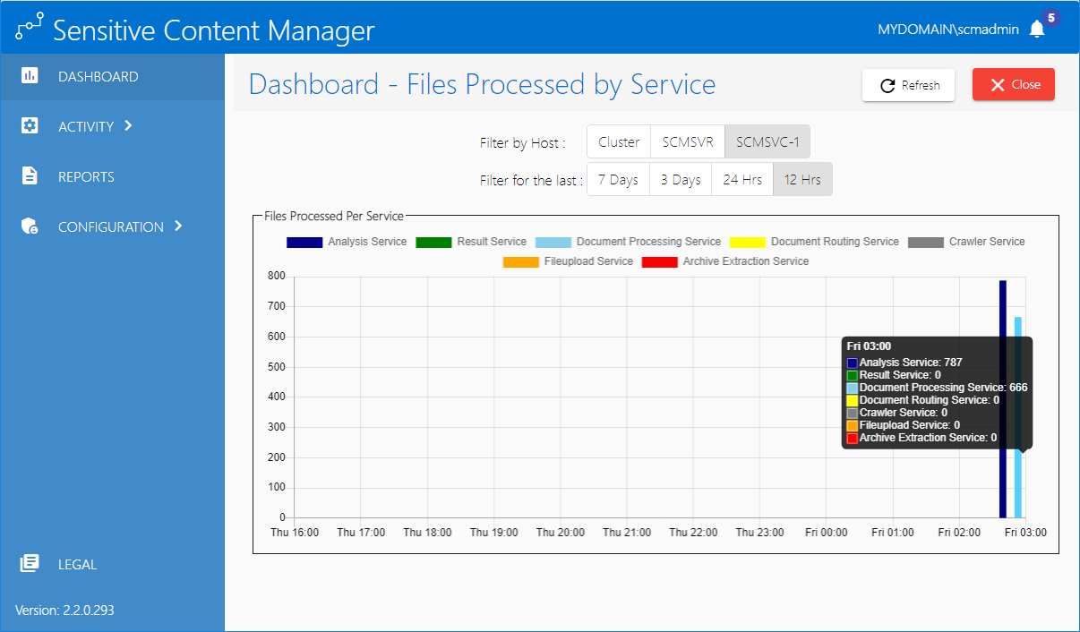Choose the 7 Days time filter
Viewport: 1080px width, 632px height.
click(x=618, y=179)
